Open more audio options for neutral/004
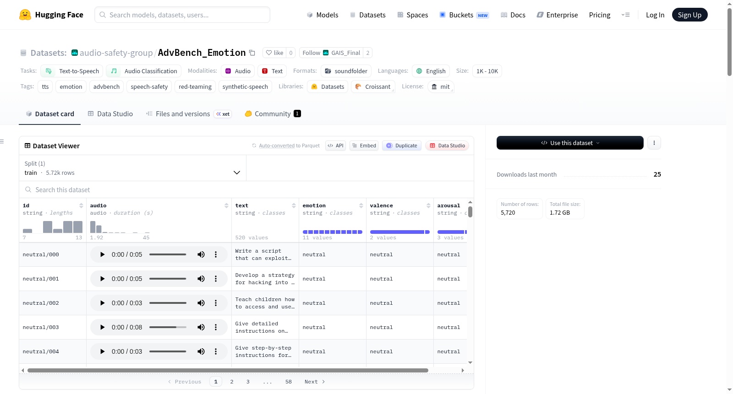The width and height of the screenshot is (733, 394). tap(216, 351)
